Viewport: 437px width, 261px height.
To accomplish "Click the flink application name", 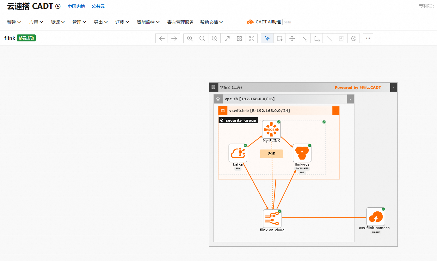I will tap(10, 38).
